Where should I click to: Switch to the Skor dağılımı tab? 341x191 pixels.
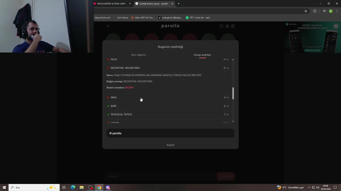pyautogui.click(x=139, y=55)
